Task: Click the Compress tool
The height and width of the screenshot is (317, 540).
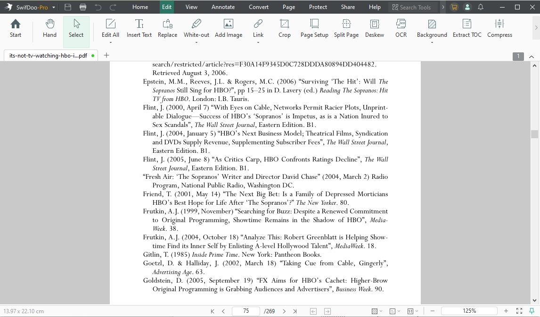Action: coord(499,29)
